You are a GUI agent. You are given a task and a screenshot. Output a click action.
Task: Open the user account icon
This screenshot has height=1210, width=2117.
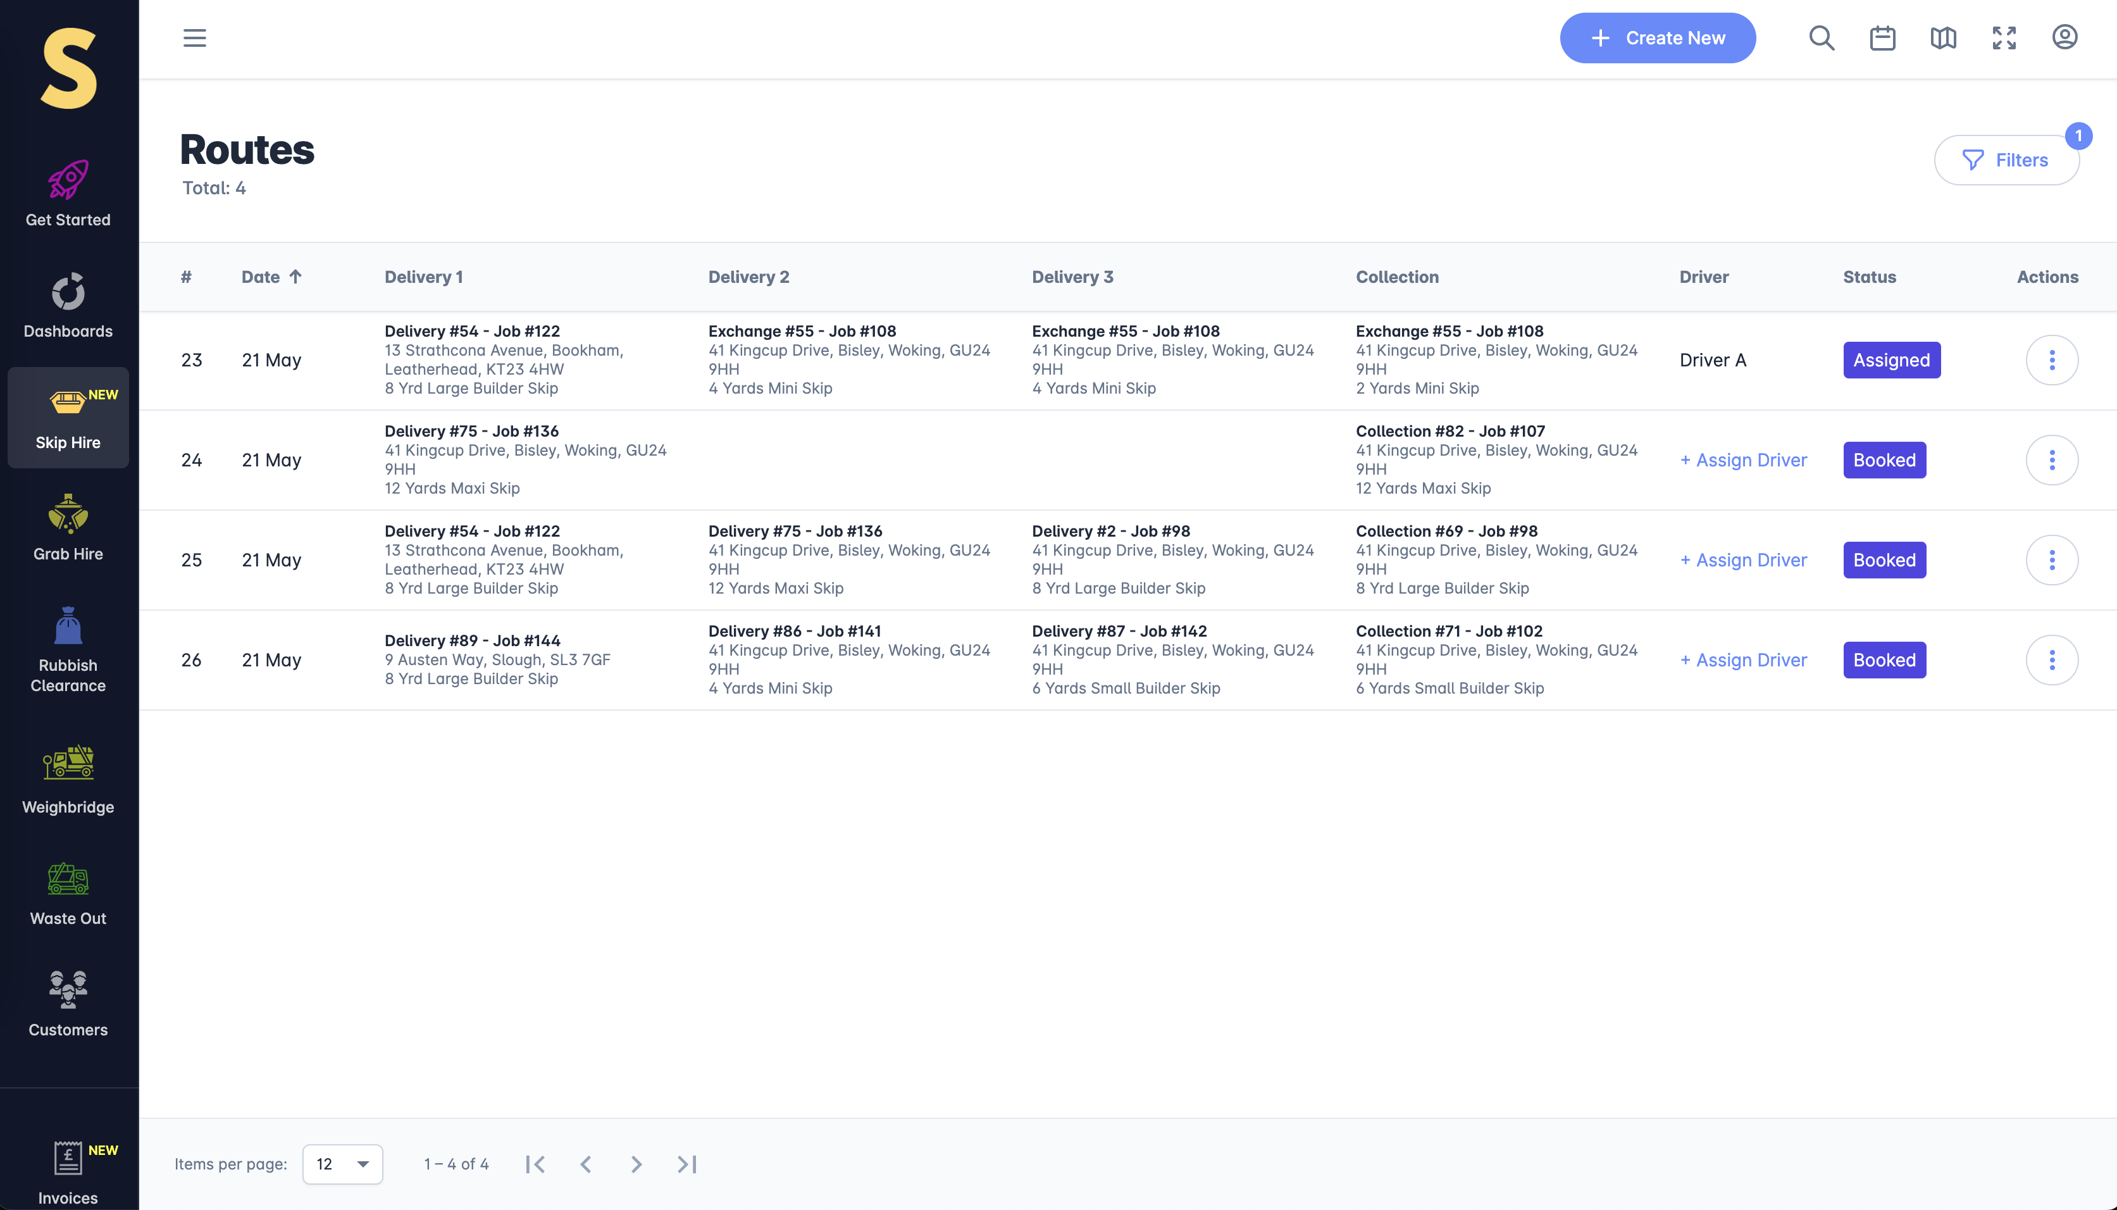click(x=2064, y=38)
